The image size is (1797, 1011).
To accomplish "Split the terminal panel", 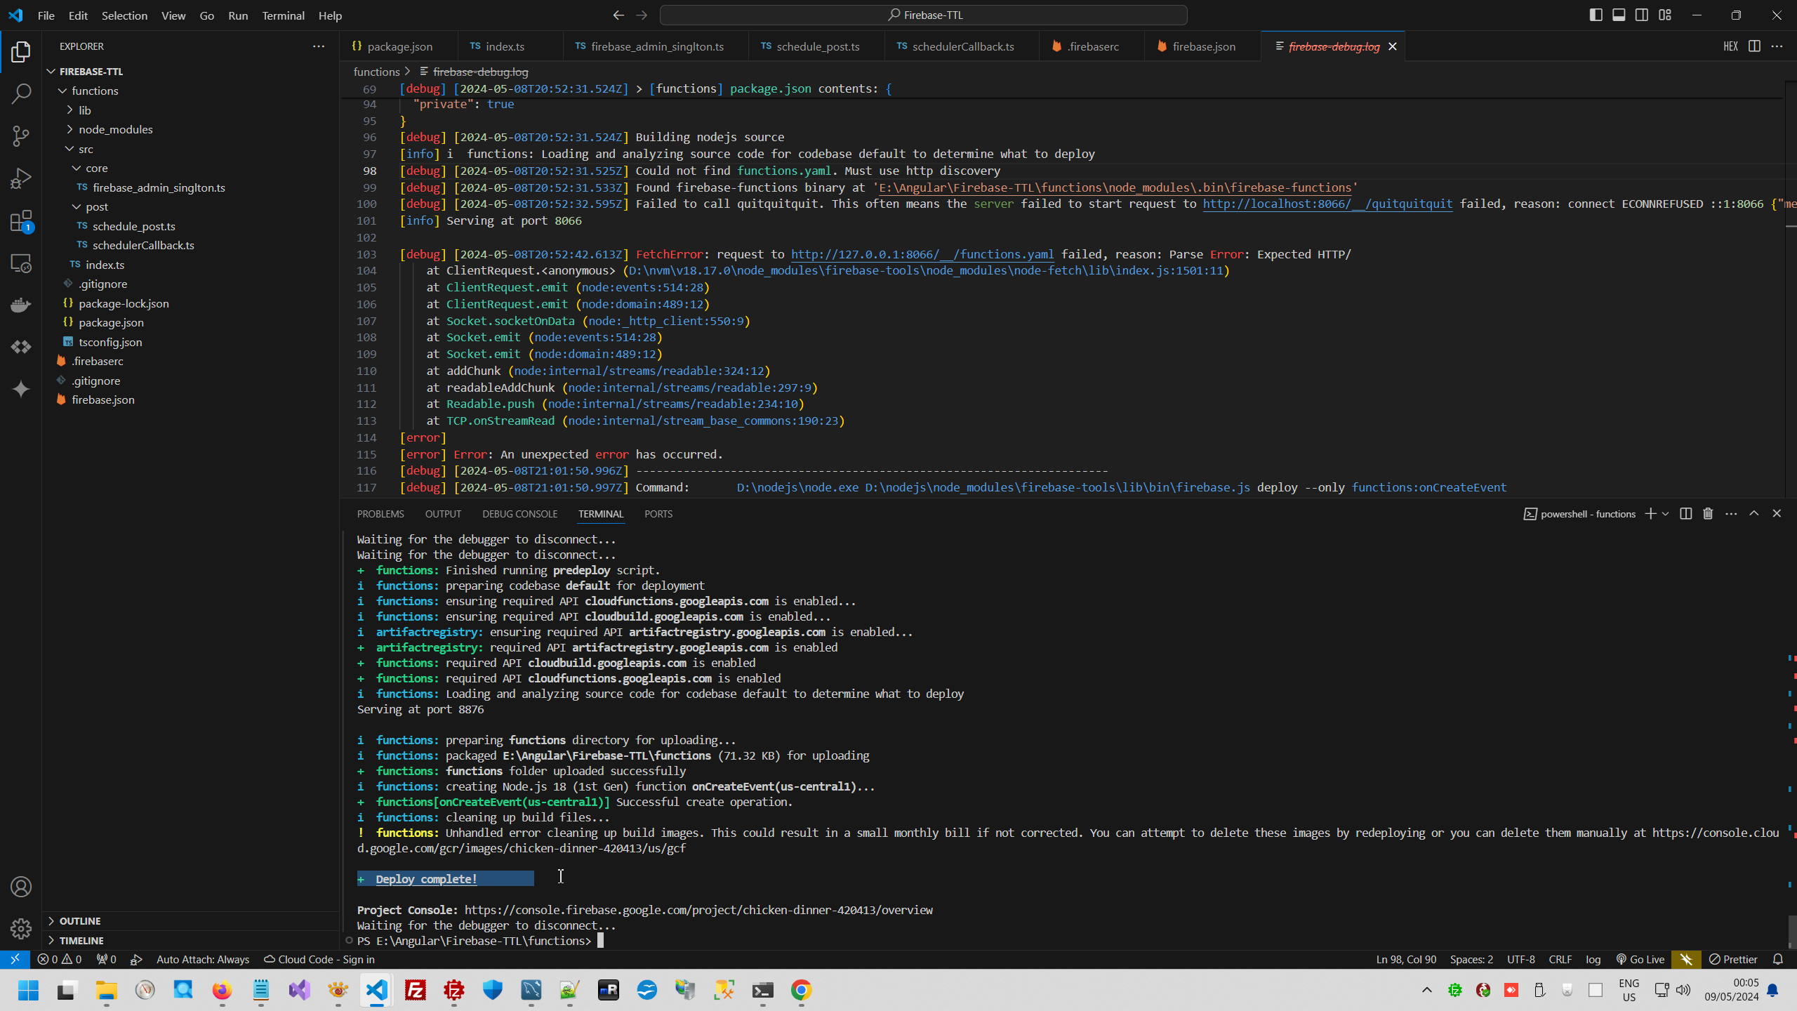I will tap(1685, 514).
